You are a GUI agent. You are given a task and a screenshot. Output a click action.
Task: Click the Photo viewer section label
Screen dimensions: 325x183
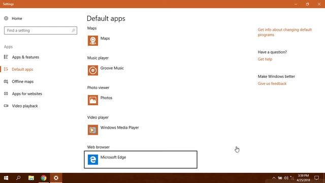click(x=98, y=87)
